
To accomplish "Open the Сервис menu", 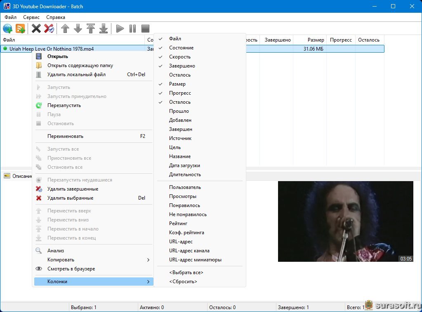I will (x=31, y=17).
